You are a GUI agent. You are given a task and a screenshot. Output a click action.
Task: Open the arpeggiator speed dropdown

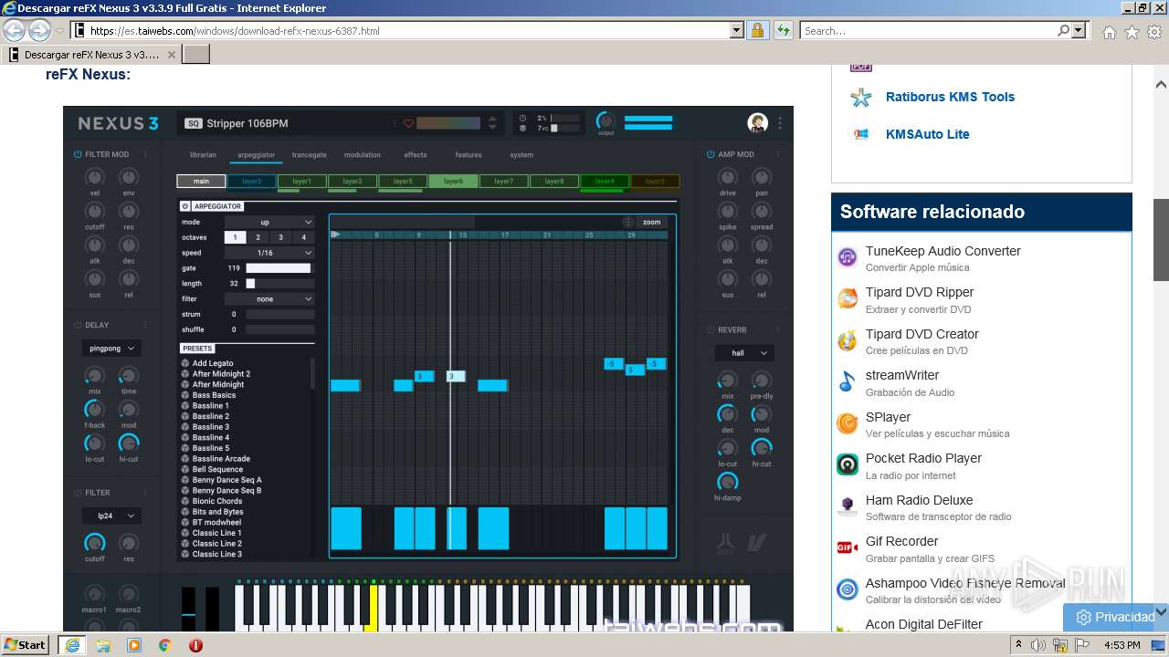[269, 253]
